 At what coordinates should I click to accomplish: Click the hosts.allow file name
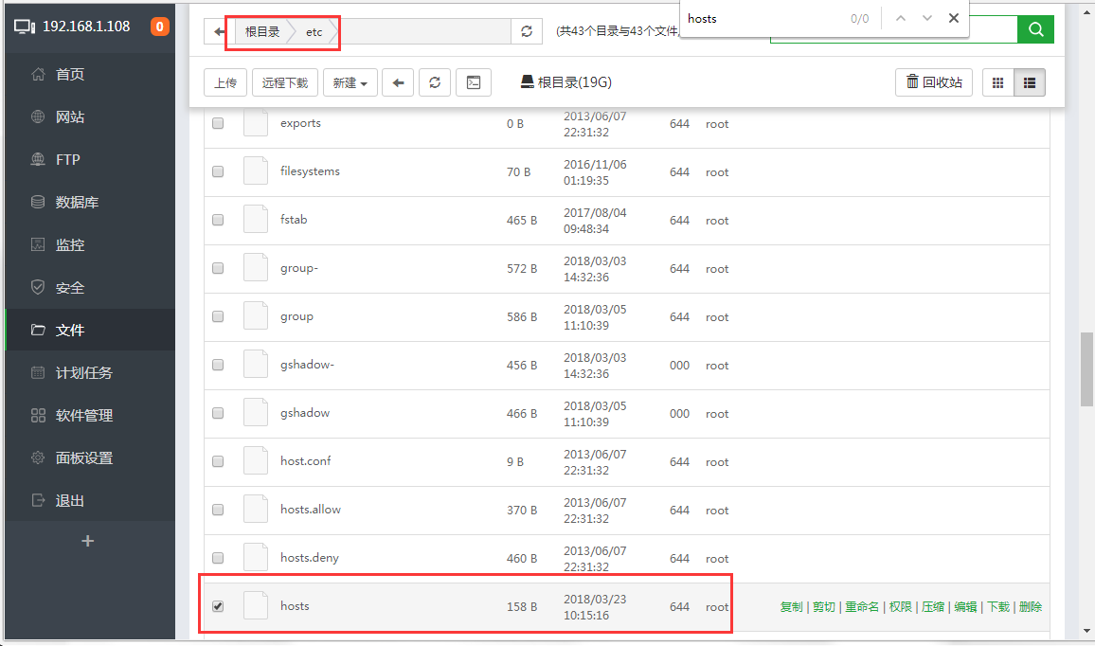pyautogui.click(x=311, y=509)
